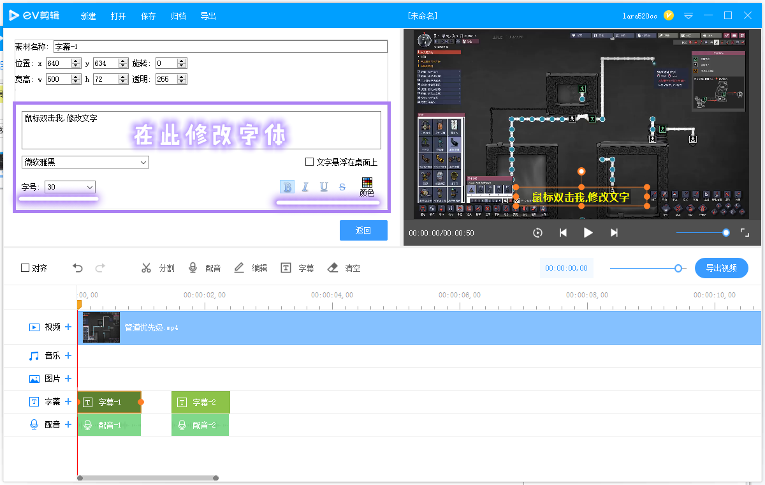Screen dimensions: 765x485
Task: Click the 返回 button
Action: [363, 230]
